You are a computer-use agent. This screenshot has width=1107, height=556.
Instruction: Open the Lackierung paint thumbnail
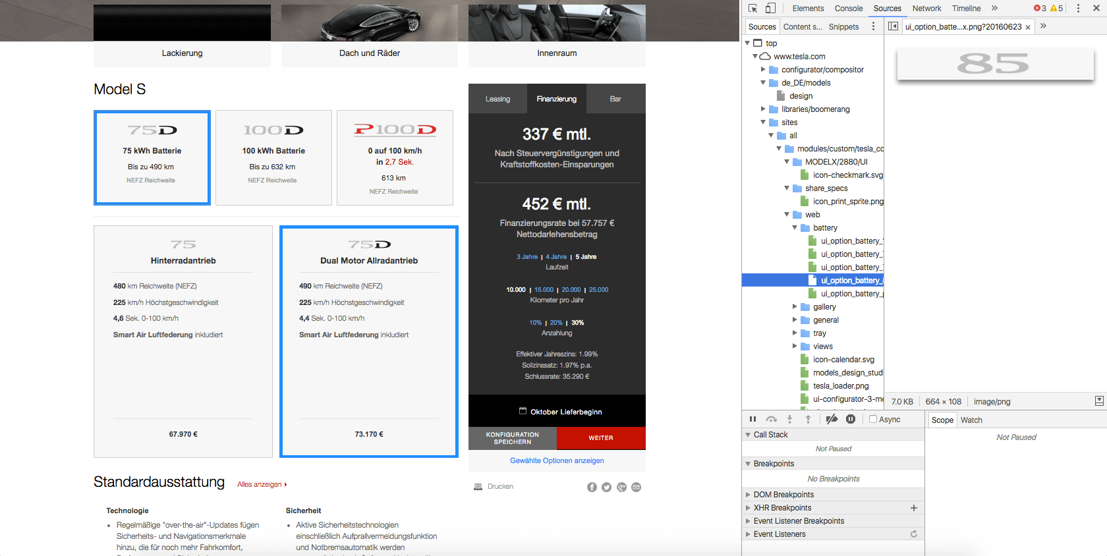click(182, 34)
